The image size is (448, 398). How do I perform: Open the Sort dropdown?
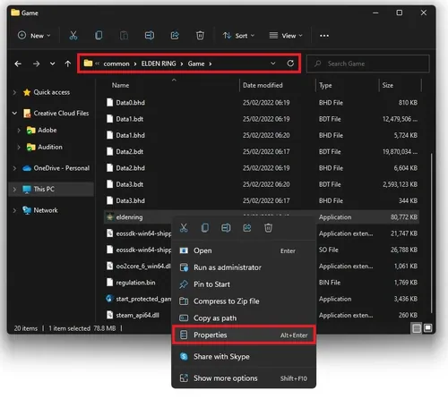point(238,36)
